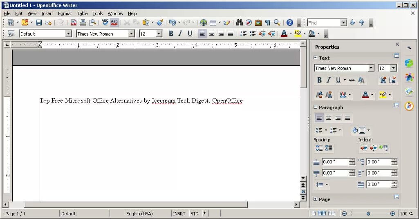Open Background Color dropdown arrow in toolbar
This screenshot has height=219, width=419.
click(x=318, y=34)
